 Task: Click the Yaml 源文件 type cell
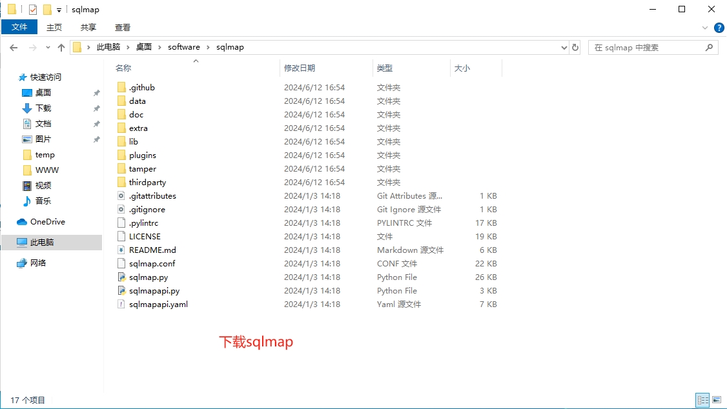399,304
